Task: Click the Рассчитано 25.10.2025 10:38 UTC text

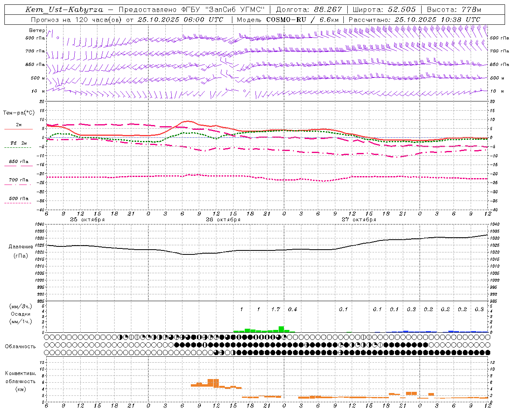Action: tap(414, 20)
